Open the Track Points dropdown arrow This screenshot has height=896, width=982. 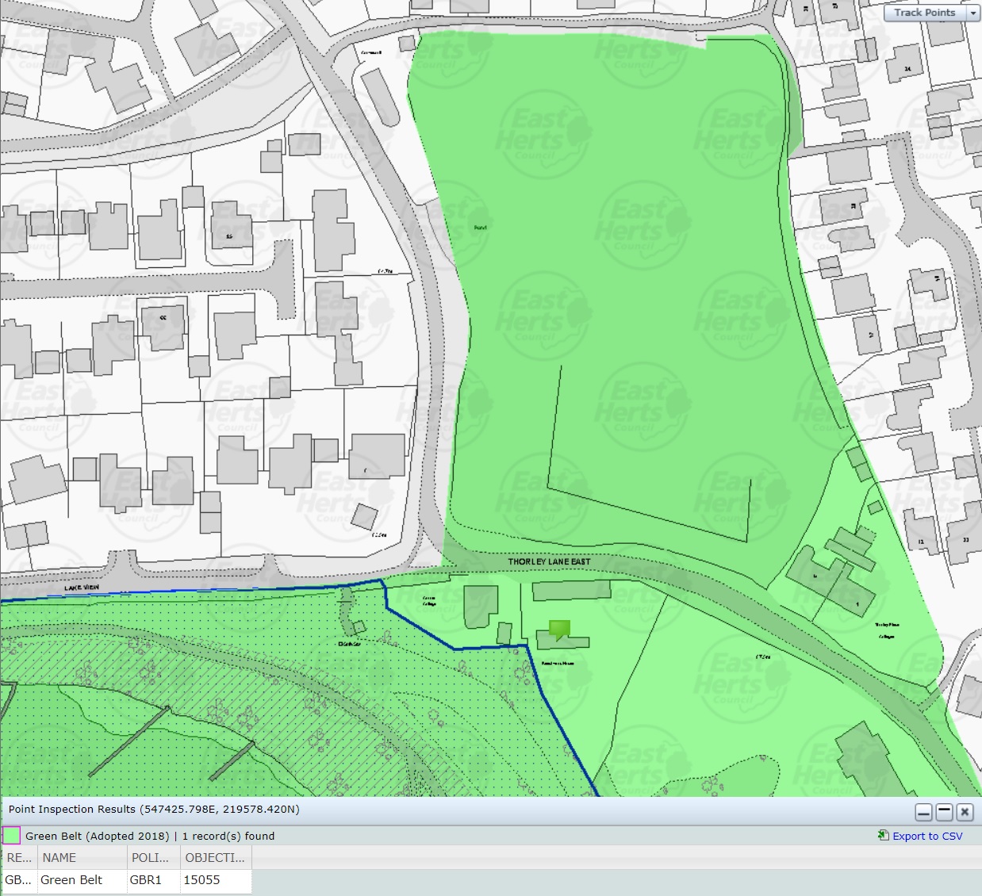[974, 13]
